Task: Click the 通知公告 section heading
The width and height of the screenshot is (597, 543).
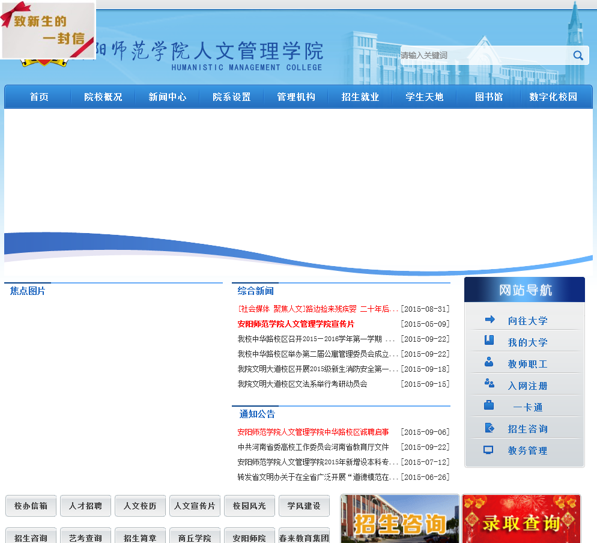Action: click(257, 414)
